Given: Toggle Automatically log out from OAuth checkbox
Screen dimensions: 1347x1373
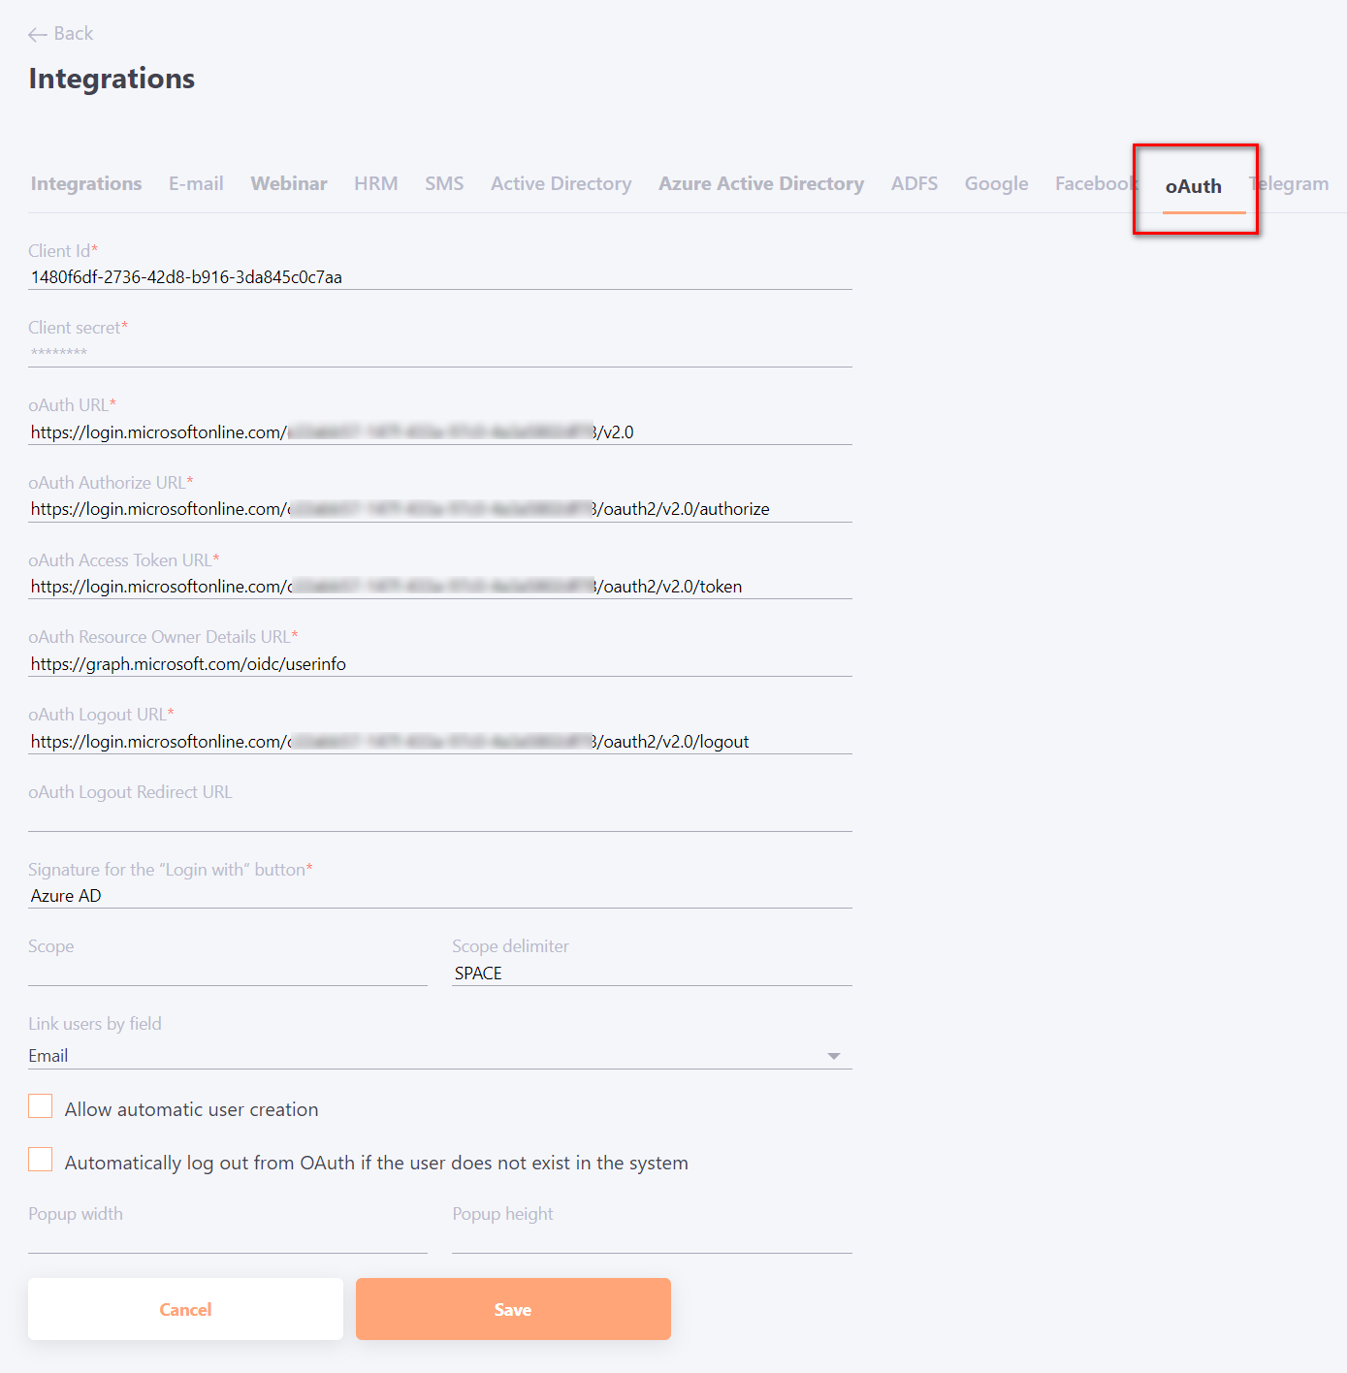Looking at the screenshot, I should point(41,1160).
